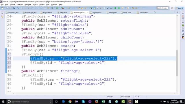Viewport: 185px width, 104px height.
Task: Switch to the TopMenu.java tab
Action: point(12,12)
